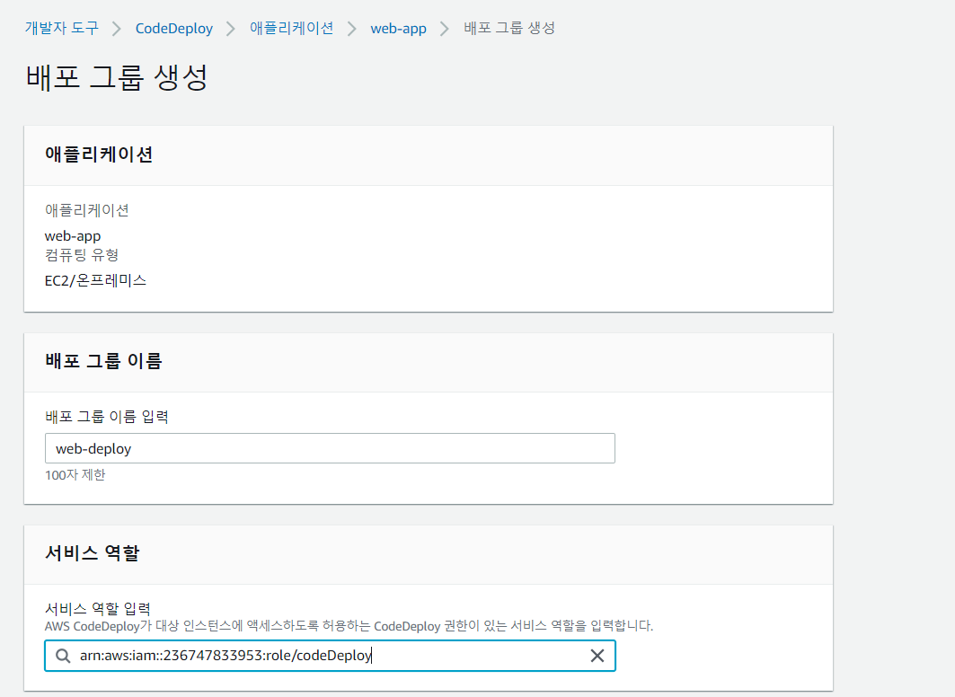Select the web-app application name value
Image resolution: width=955 pixels, height=697 pixels.
pyautogui.click(x=73, y=236)
